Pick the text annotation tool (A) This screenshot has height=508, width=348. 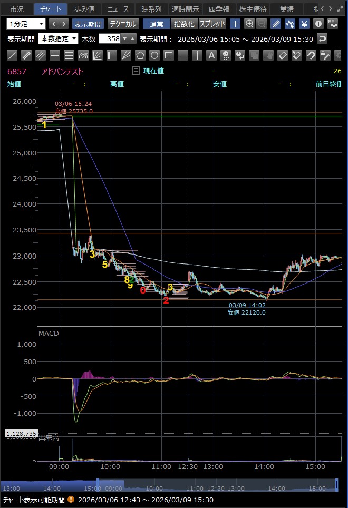(211, 55)
